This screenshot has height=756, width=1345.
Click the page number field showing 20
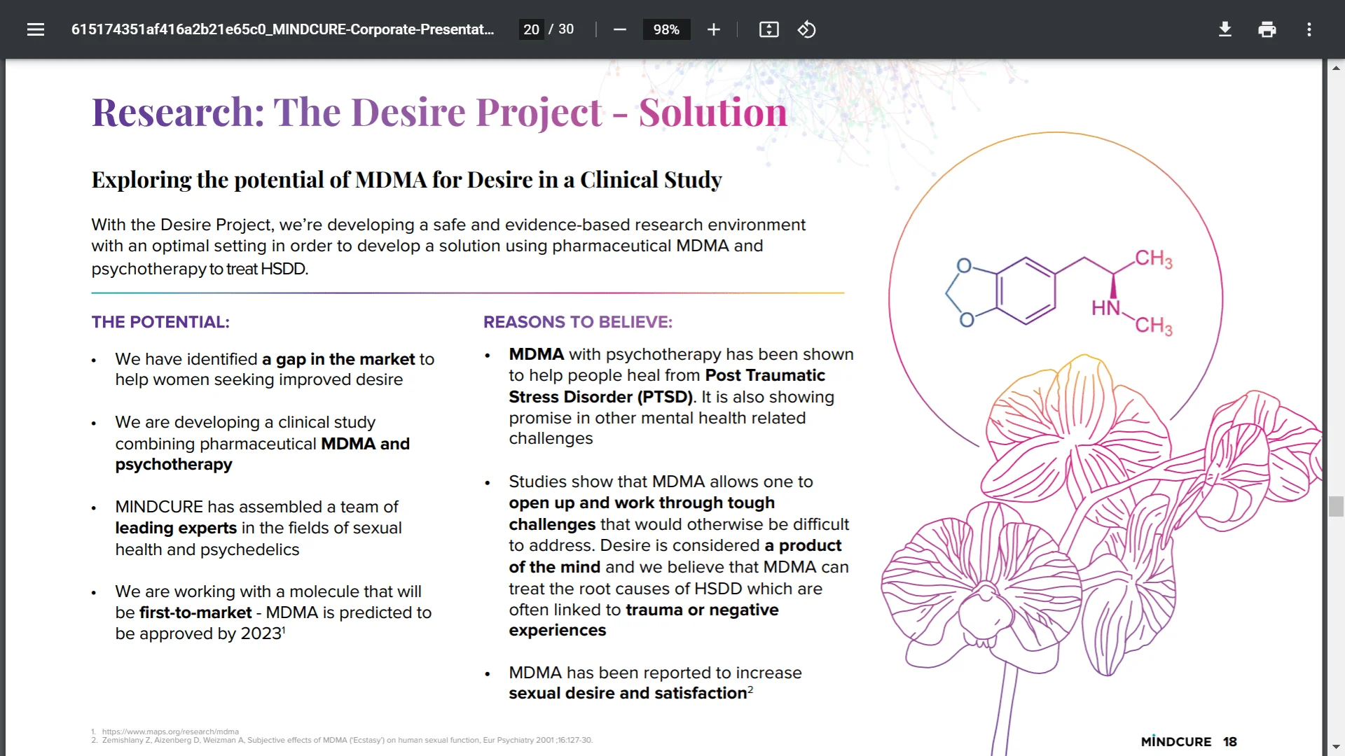tap(531, 29)
